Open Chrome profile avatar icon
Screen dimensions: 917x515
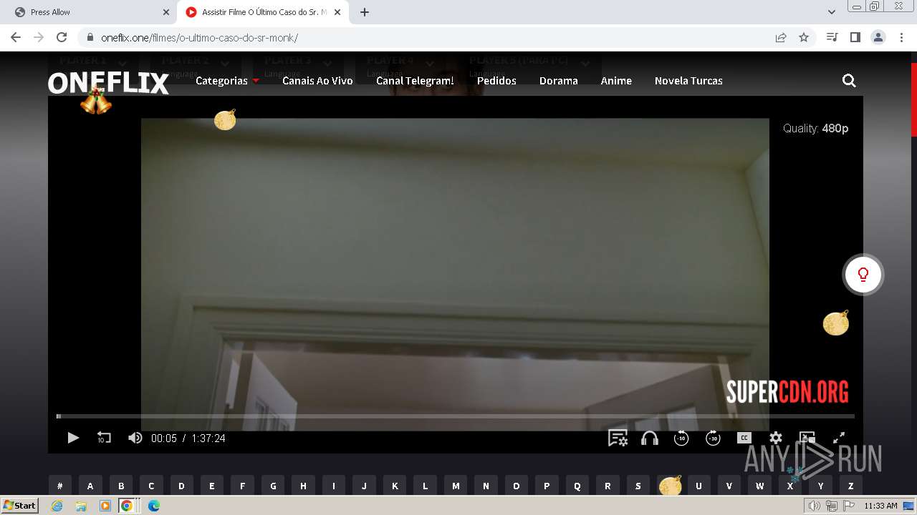pos(878,37)
